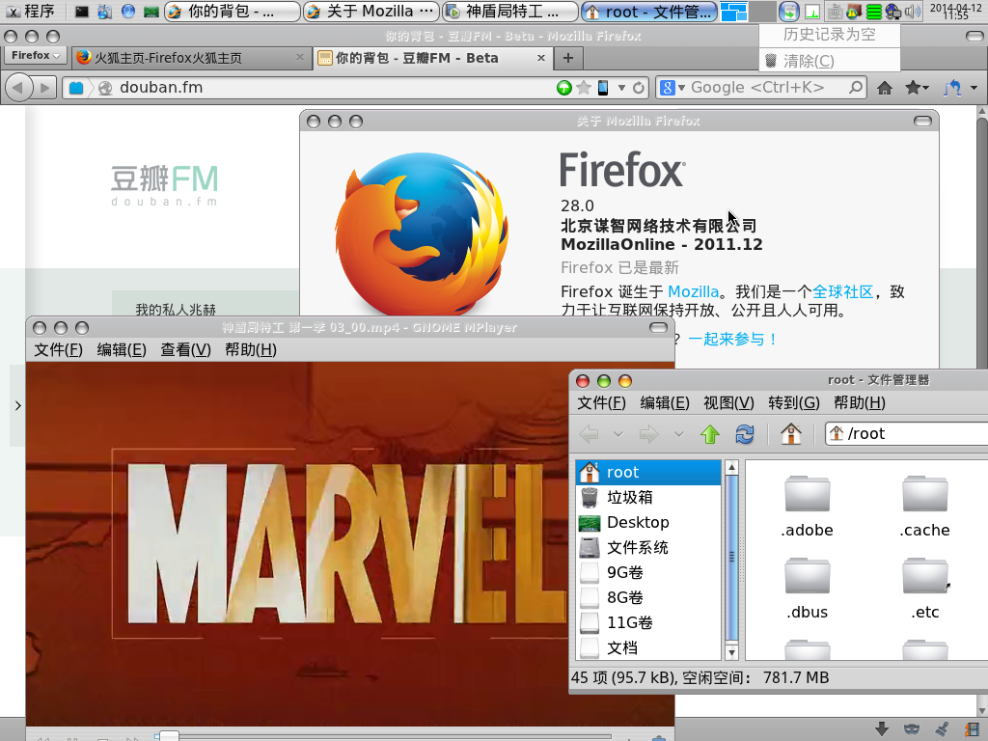Screen dimensions: 988x741
Task: Click the Firefox home button
Action: (884, 88)
